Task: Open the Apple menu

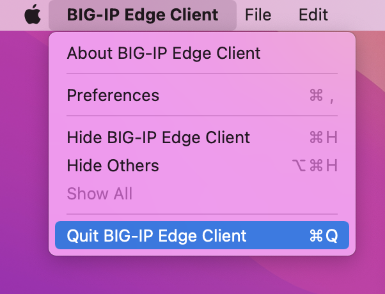Action: pos(33,14)
